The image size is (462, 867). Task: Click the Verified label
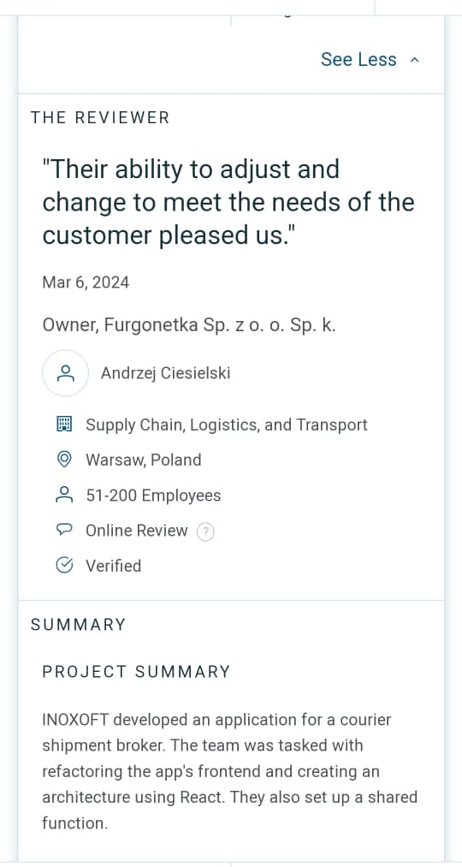(x=113, y=567)
